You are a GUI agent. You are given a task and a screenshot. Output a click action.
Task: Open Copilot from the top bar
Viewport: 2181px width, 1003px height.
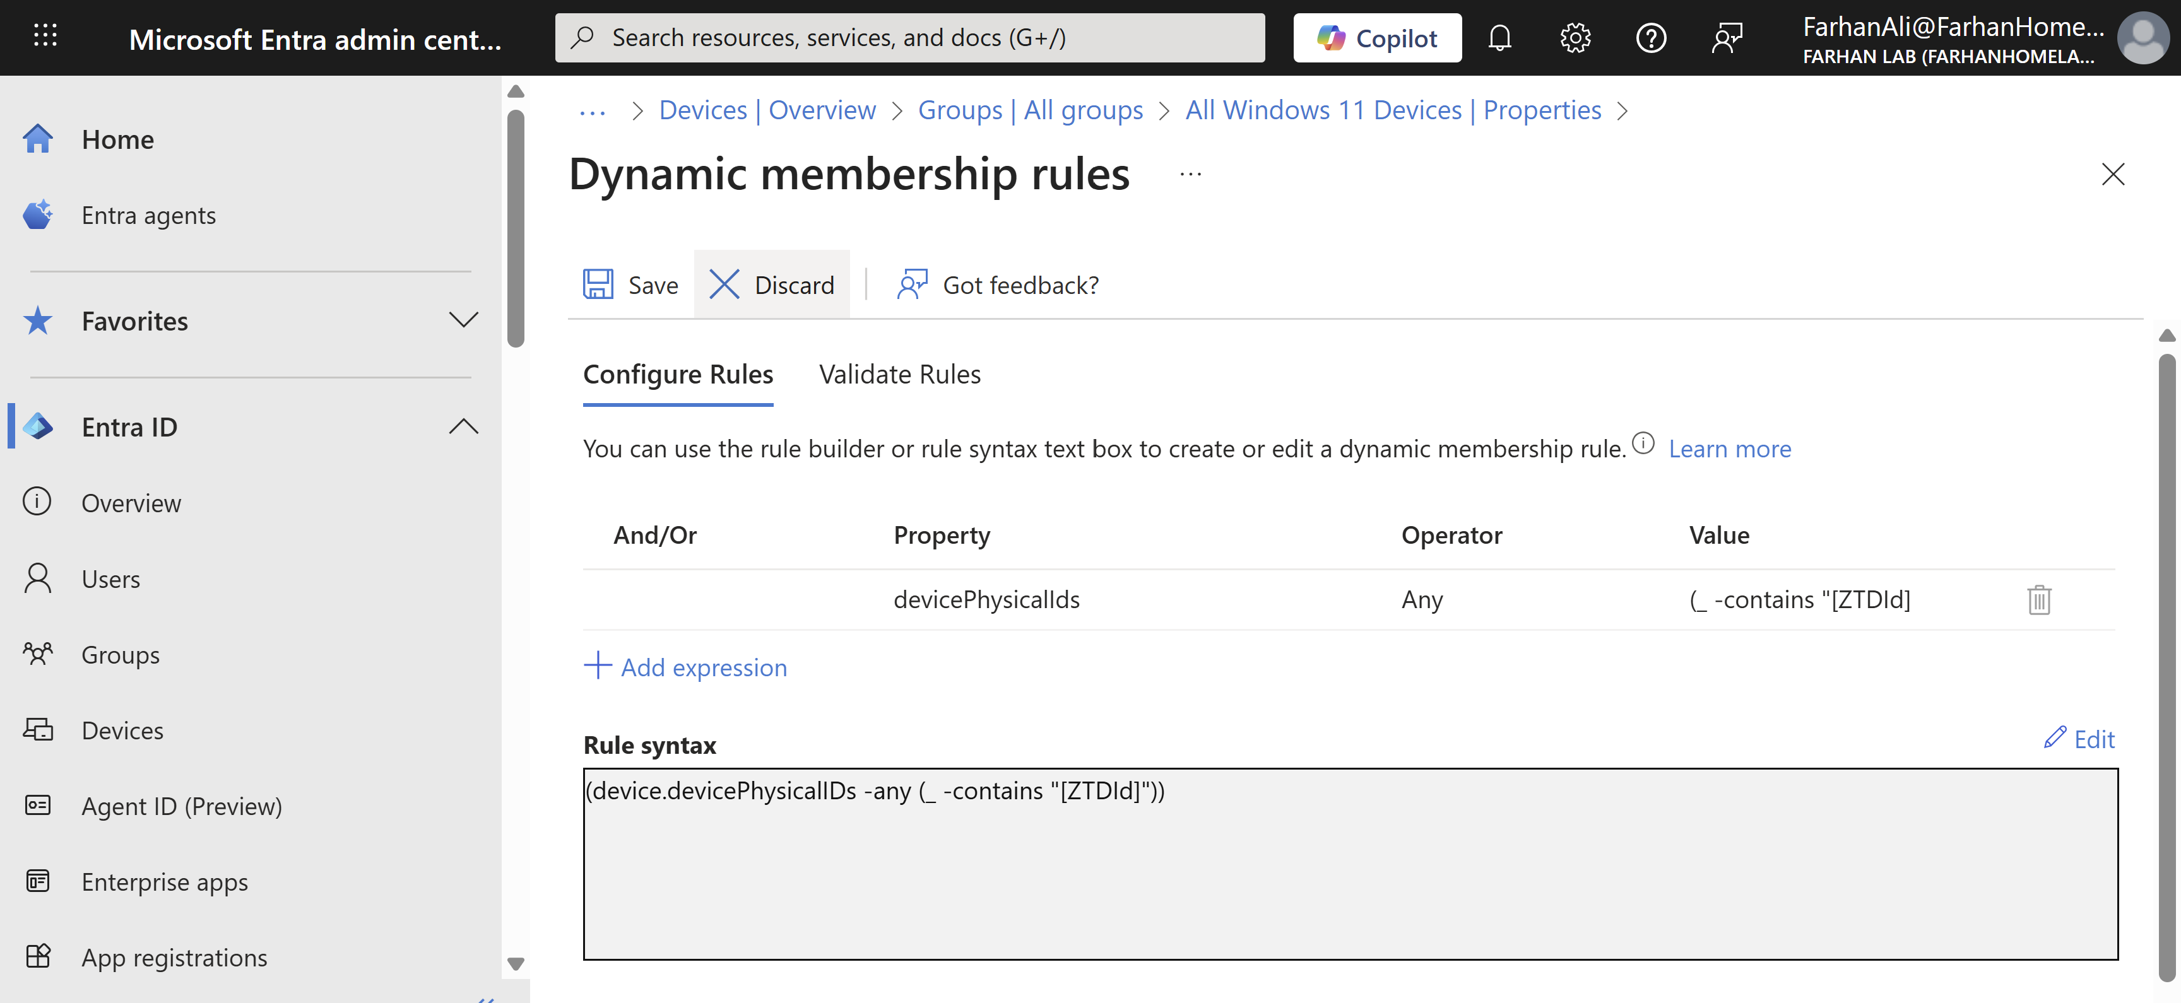1376,38
